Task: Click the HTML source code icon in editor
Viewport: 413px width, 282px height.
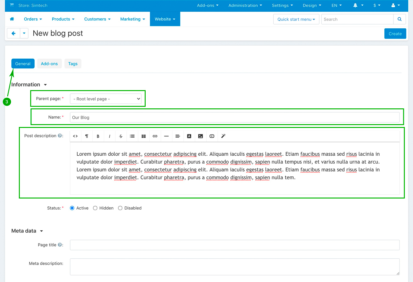Action: click(x=75, y=136)
